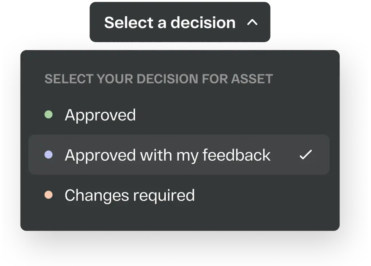Click the green Approved color swatch
This screenshot has width=371, height=266.
[49, 114]
